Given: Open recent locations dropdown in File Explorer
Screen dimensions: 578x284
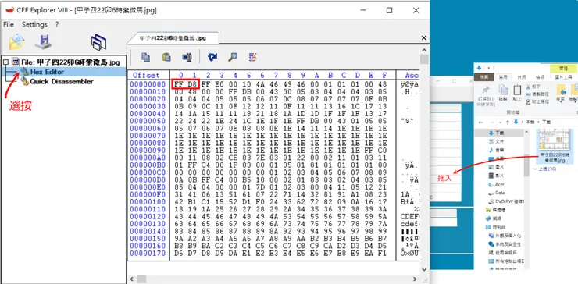Looking at the screenshot, I should (x=500, y=122).
